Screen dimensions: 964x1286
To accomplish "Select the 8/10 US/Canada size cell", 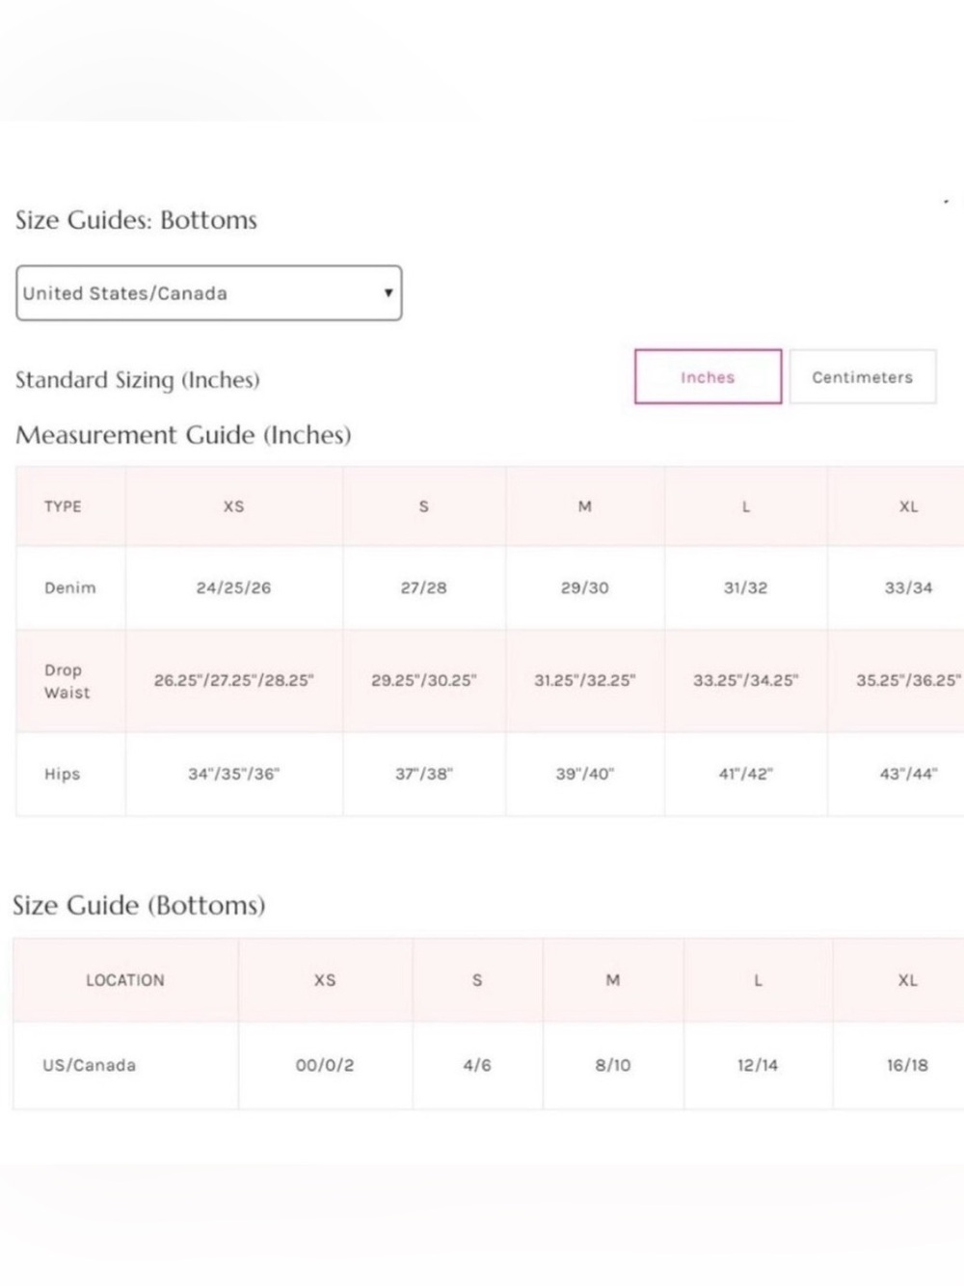I will [613, 1065].
